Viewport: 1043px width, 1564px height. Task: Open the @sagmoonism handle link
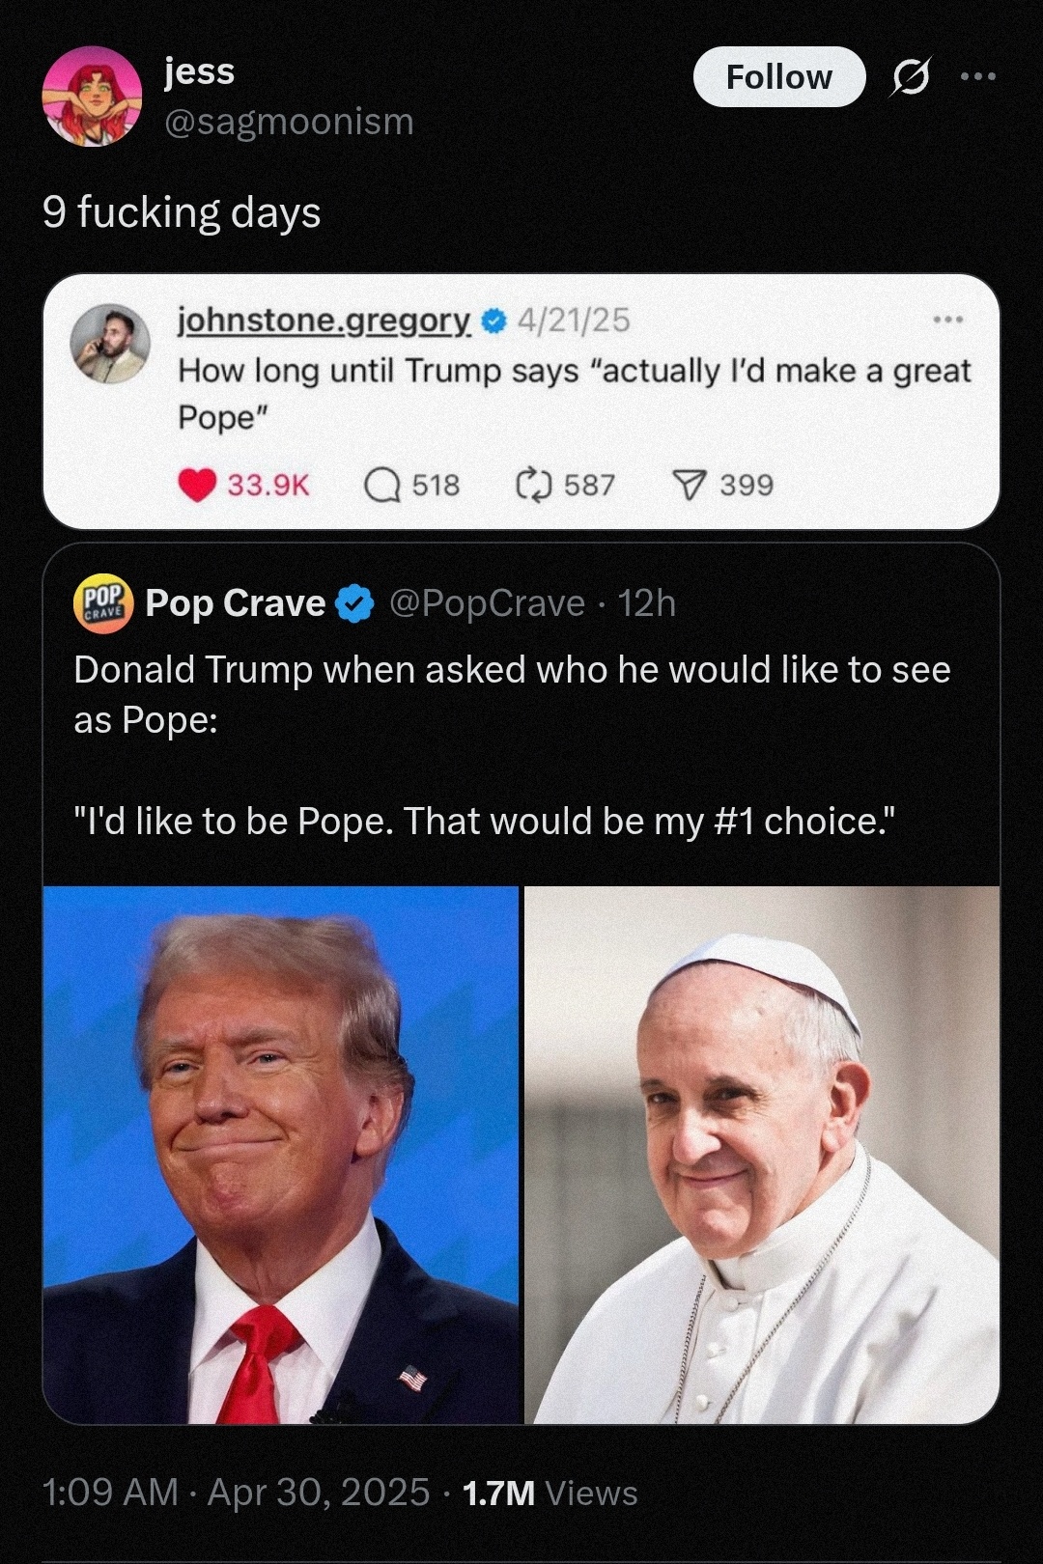289,123
